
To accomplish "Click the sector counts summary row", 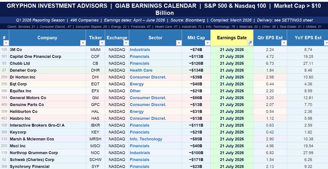I will tap(164, 27).
